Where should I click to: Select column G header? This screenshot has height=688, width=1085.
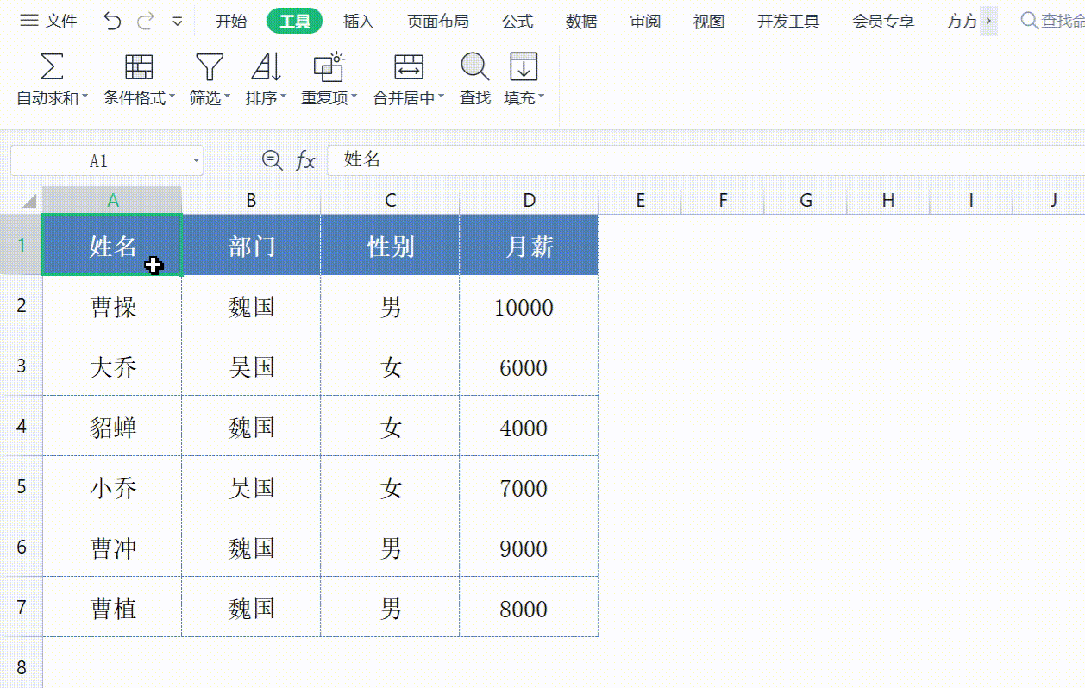[806, 200]
